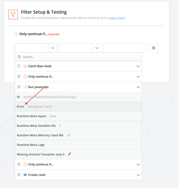Screen dimensions: 179x188
Task: Click the step number 3 badge
Action: 19,87
